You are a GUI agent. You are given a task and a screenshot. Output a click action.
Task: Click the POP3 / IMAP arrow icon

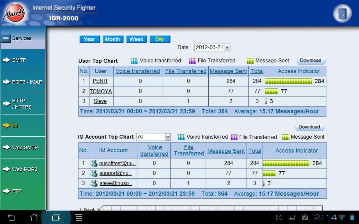(6, 82)
